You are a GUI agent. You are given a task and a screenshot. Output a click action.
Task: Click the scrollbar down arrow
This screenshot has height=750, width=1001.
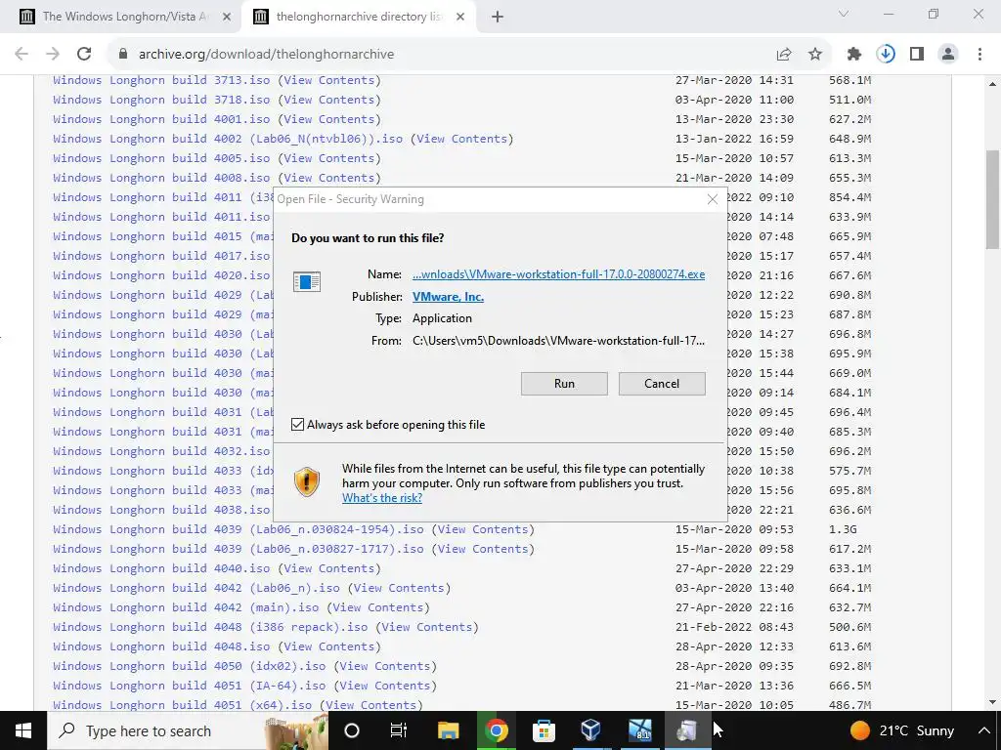[992, 702]
